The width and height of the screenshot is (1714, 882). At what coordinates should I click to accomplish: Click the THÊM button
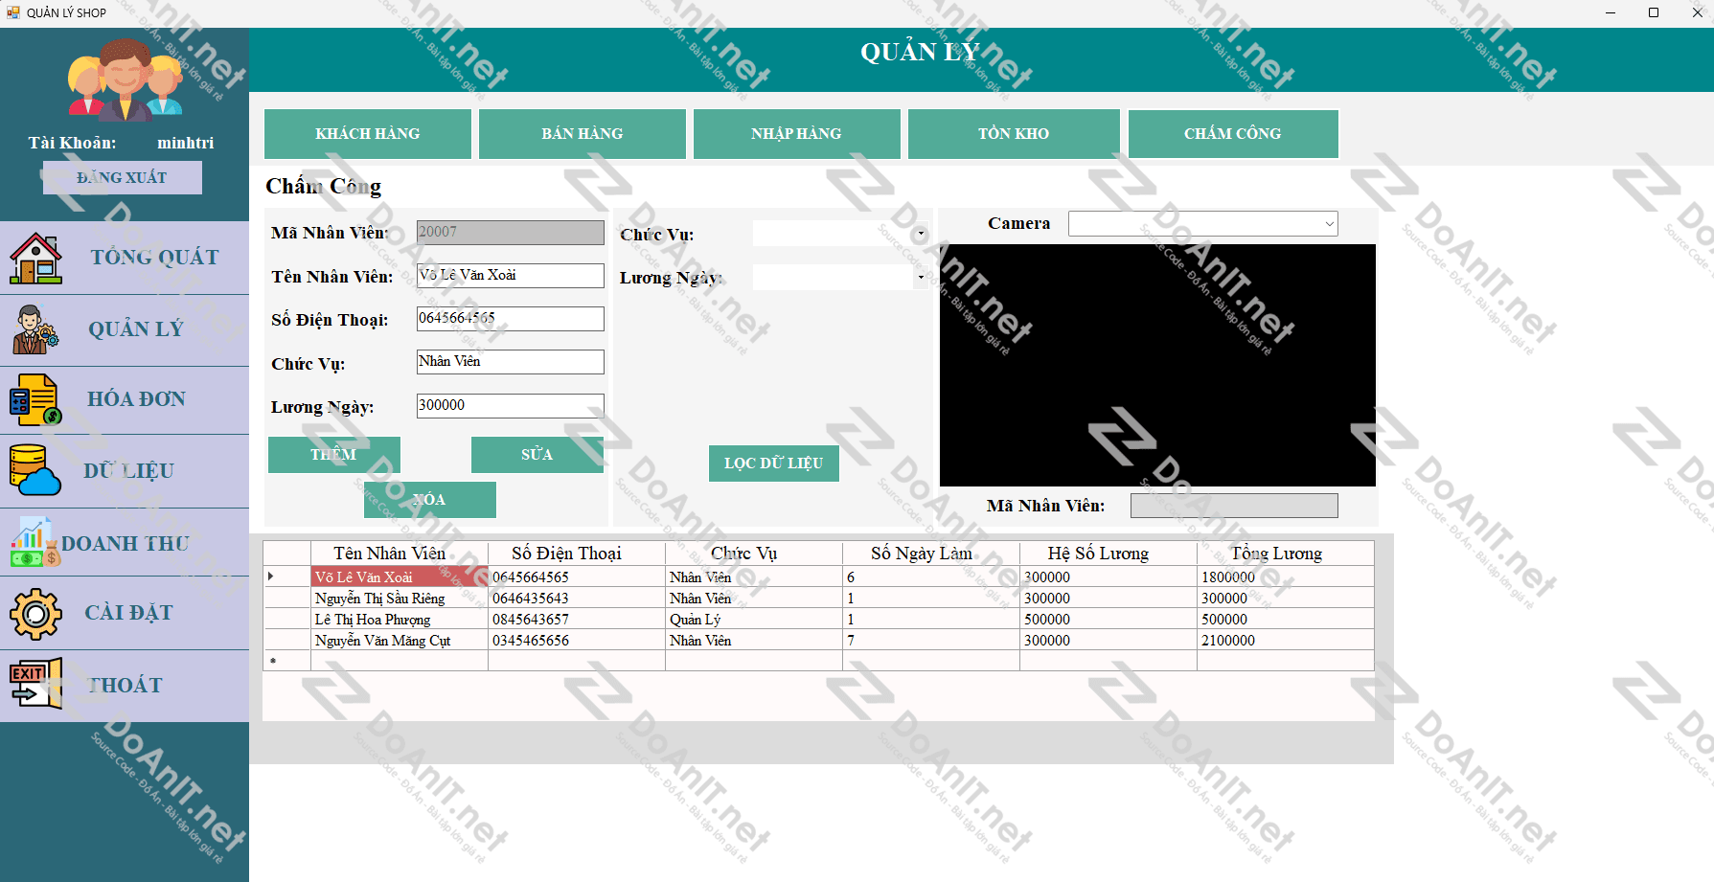pyautogui.click(x=333, y=455)
